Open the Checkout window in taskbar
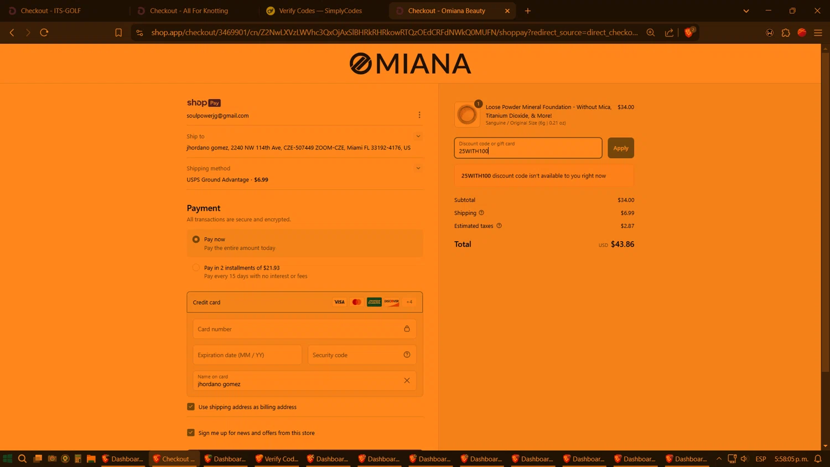 click(174, 459)
